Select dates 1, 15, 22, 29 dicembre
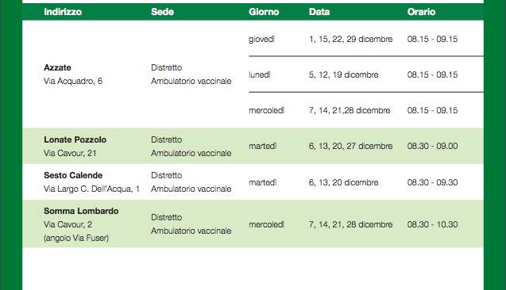 pyautogui.click(x=351, y=40)
